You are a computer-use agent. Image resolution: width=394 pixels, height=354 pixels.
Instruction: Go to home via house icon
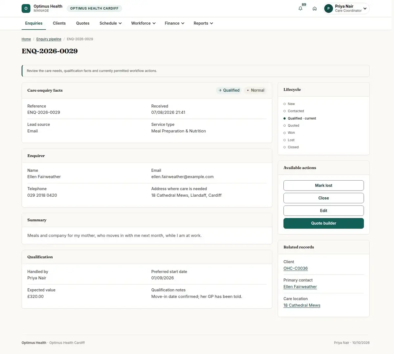tap(315, 9)
